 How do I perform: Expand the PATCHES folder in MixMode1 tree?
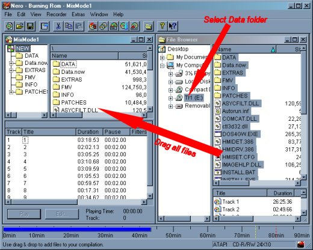coord(11,92)
